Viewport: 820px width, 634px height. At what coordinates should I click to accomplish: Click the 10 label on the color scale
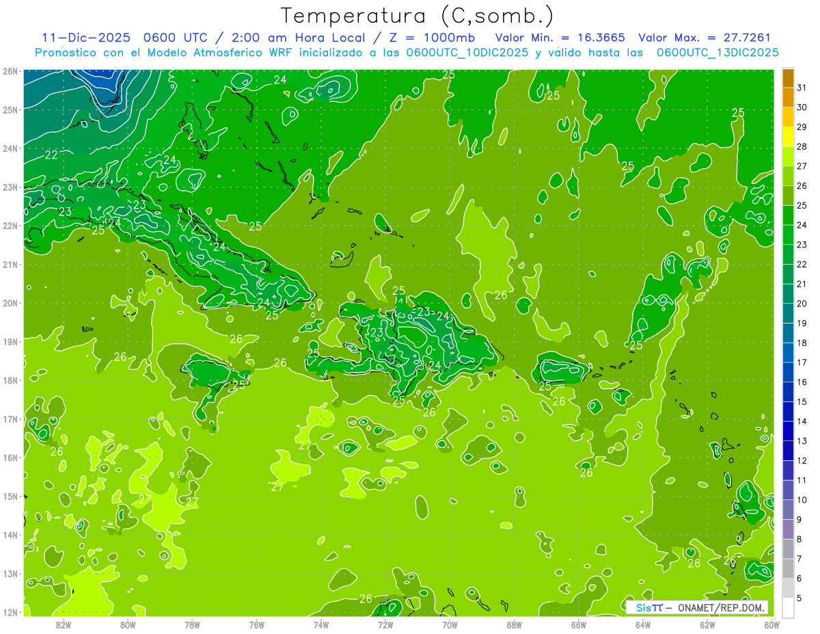coord(802,500)
